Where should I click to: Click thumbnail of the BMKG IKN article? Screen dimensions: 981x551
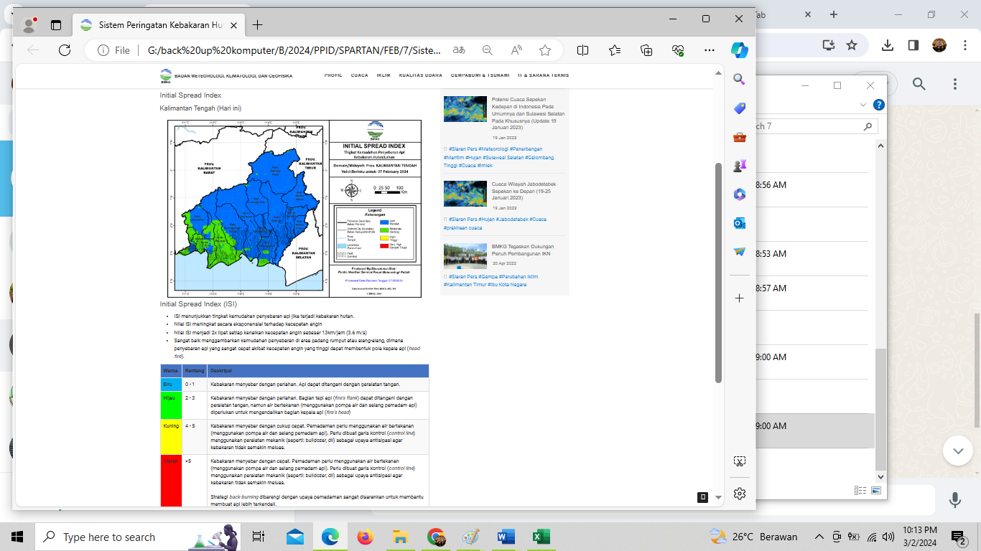point(465,255)
